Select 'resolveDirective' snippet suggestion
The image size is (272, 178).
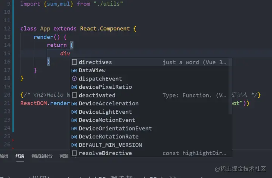pos(150,153)
